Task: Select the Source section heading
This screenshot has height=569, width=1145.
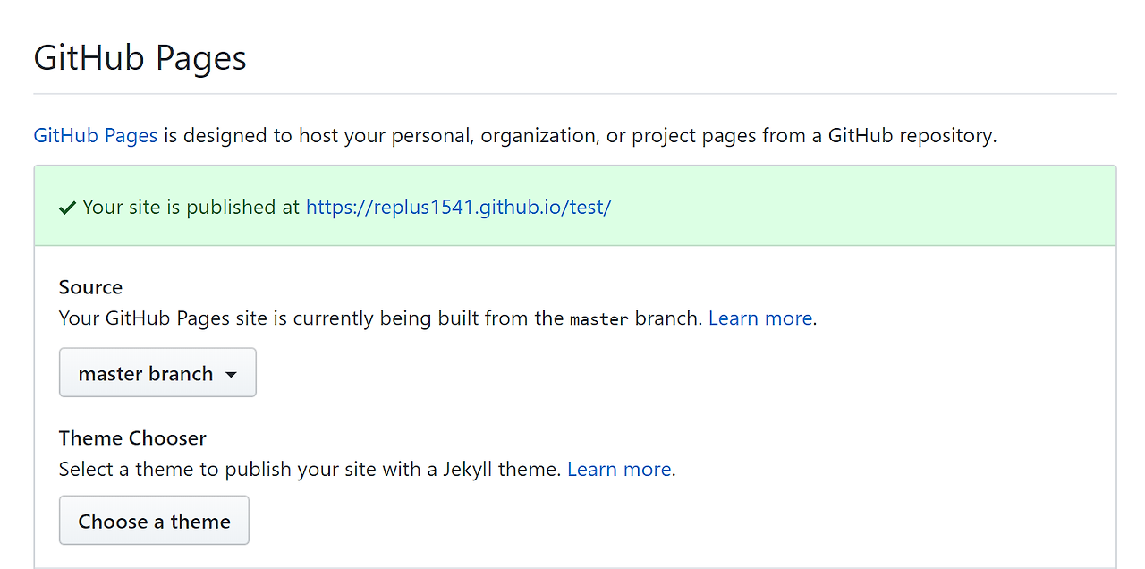Action: (90, 287)
